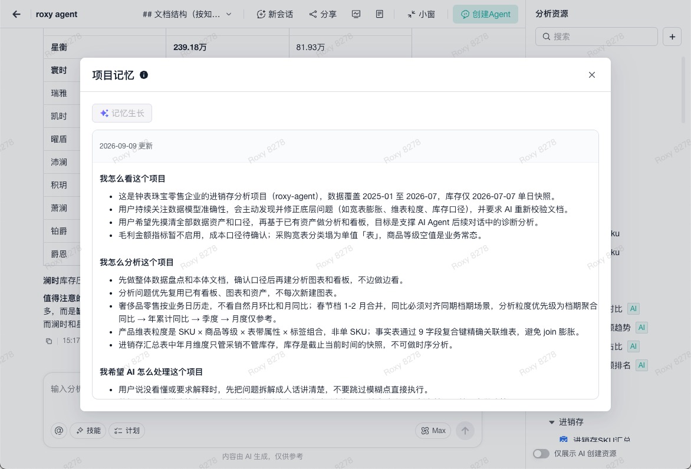Open the 计划 plan option

(127, 430)
